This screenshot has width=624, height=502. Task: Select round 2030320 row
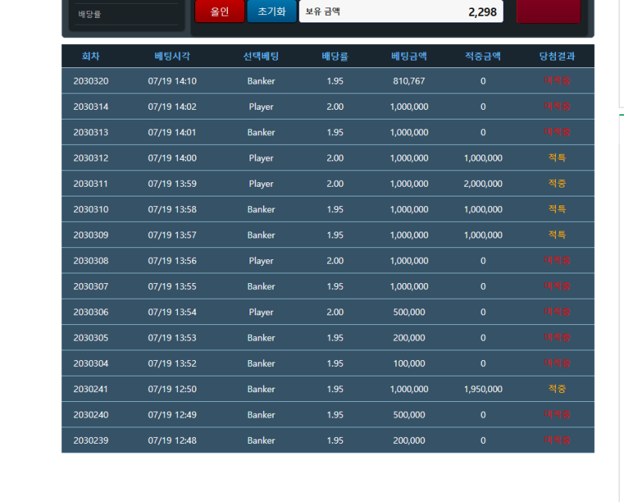pos(328,81)
